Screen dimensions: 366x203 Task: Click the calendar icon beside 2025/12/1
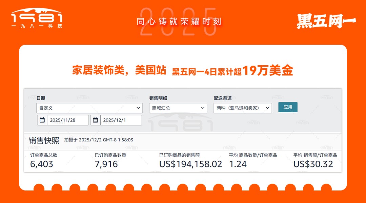pyautogui.click(x=96, y=120)
